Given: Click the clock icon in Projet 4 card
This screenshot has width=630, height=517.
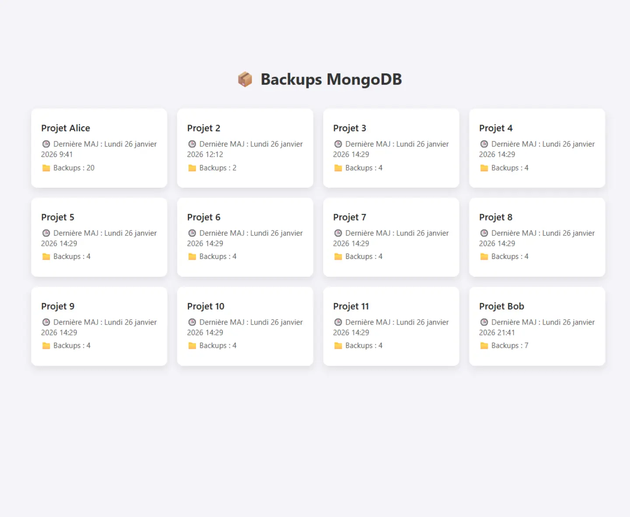Looking at the screenshot, I should point(484,144).
